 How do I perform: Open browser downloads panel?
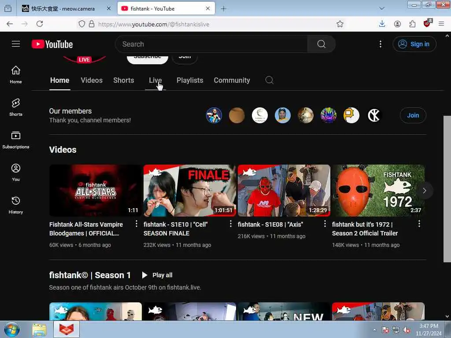point(382,24)
